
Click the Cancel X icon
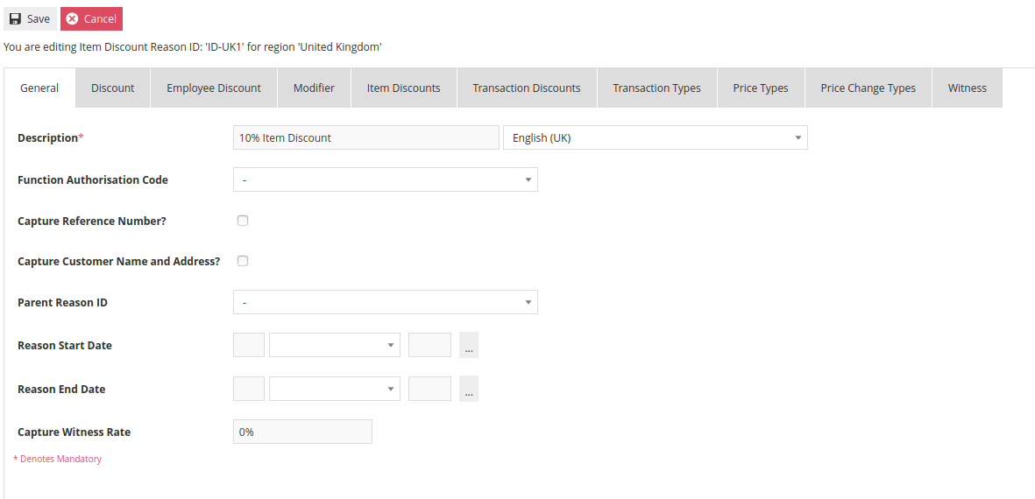pyautogui.click(x=73, y=19)
